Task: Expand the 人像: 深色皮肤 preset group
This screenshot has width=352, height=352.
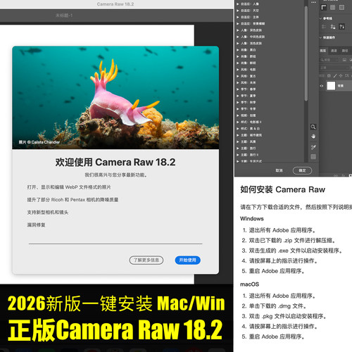Action: [237, 30]
